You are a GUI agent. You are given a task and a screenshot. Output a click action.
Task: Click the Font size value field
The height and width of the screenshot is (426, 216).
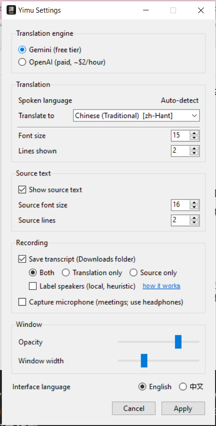coord(180,135)
